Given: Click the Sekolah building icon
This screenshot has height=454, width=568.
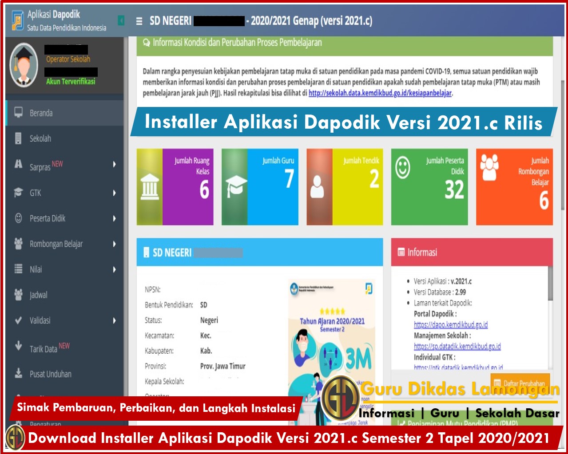Looking at the screenshot, I should point(18,138).
